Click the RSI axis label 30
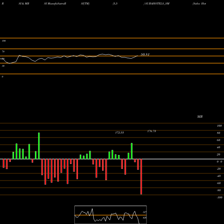This screenshot has width=224, height=224. point(3,66)
